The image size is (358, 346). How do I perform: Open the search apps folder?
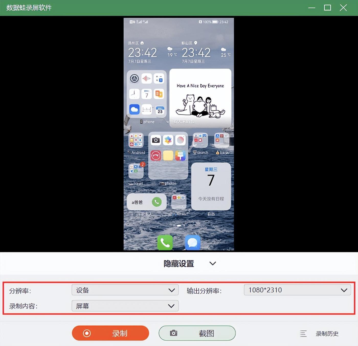point(200,140)
